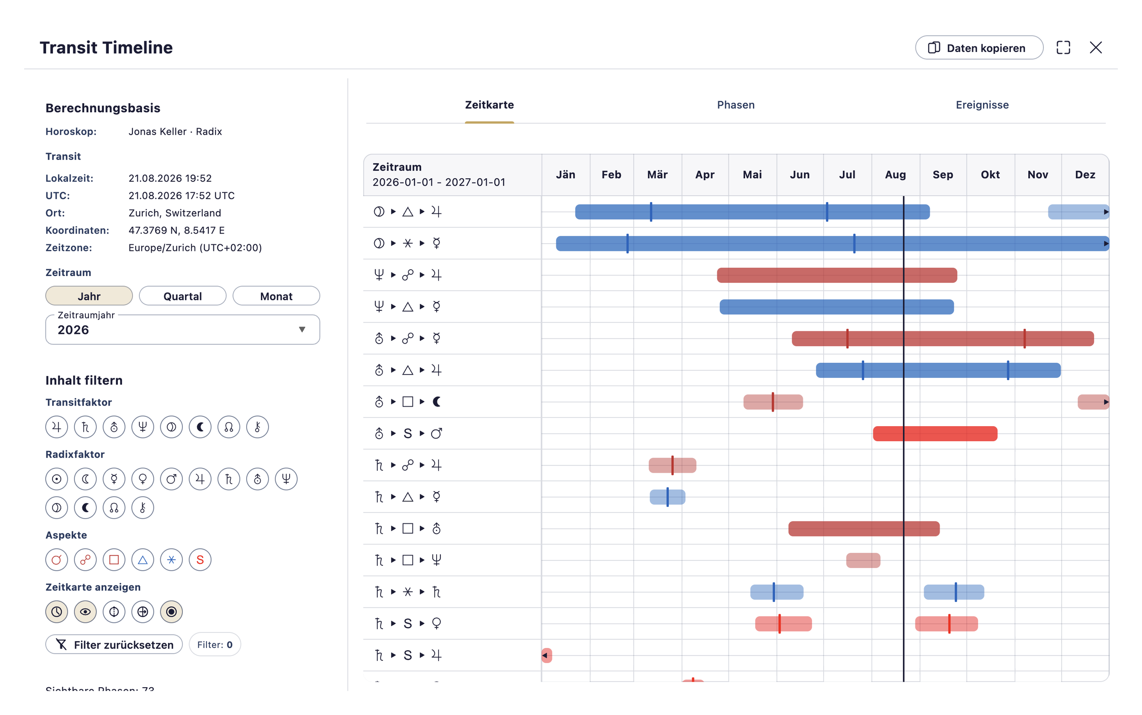
Task: Filter by the lunar node in Radixfaktor
Action: pyautogui.click(x=114, y=508)
